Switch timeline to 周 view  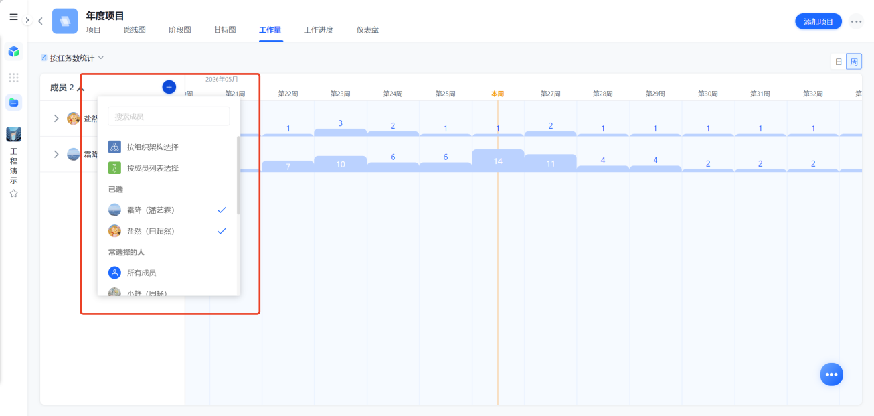854,62
